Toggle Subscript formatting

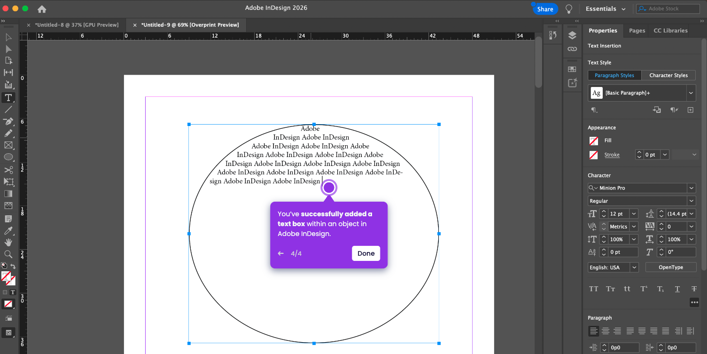pyautogui.click(x=660, y=289)
